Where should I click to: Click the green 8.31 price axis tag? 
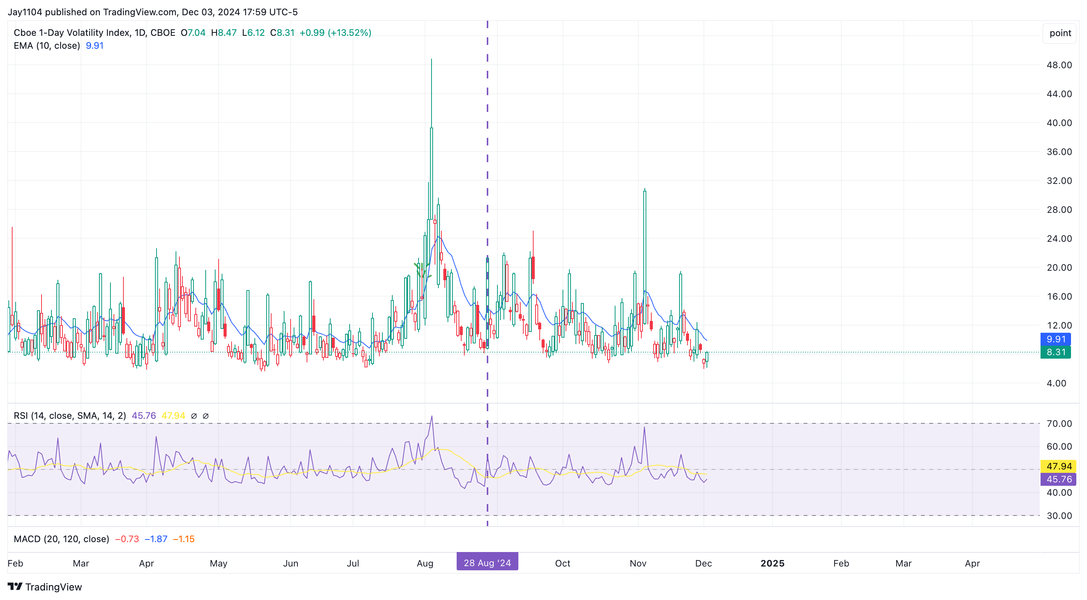(x=1056, y=352)
